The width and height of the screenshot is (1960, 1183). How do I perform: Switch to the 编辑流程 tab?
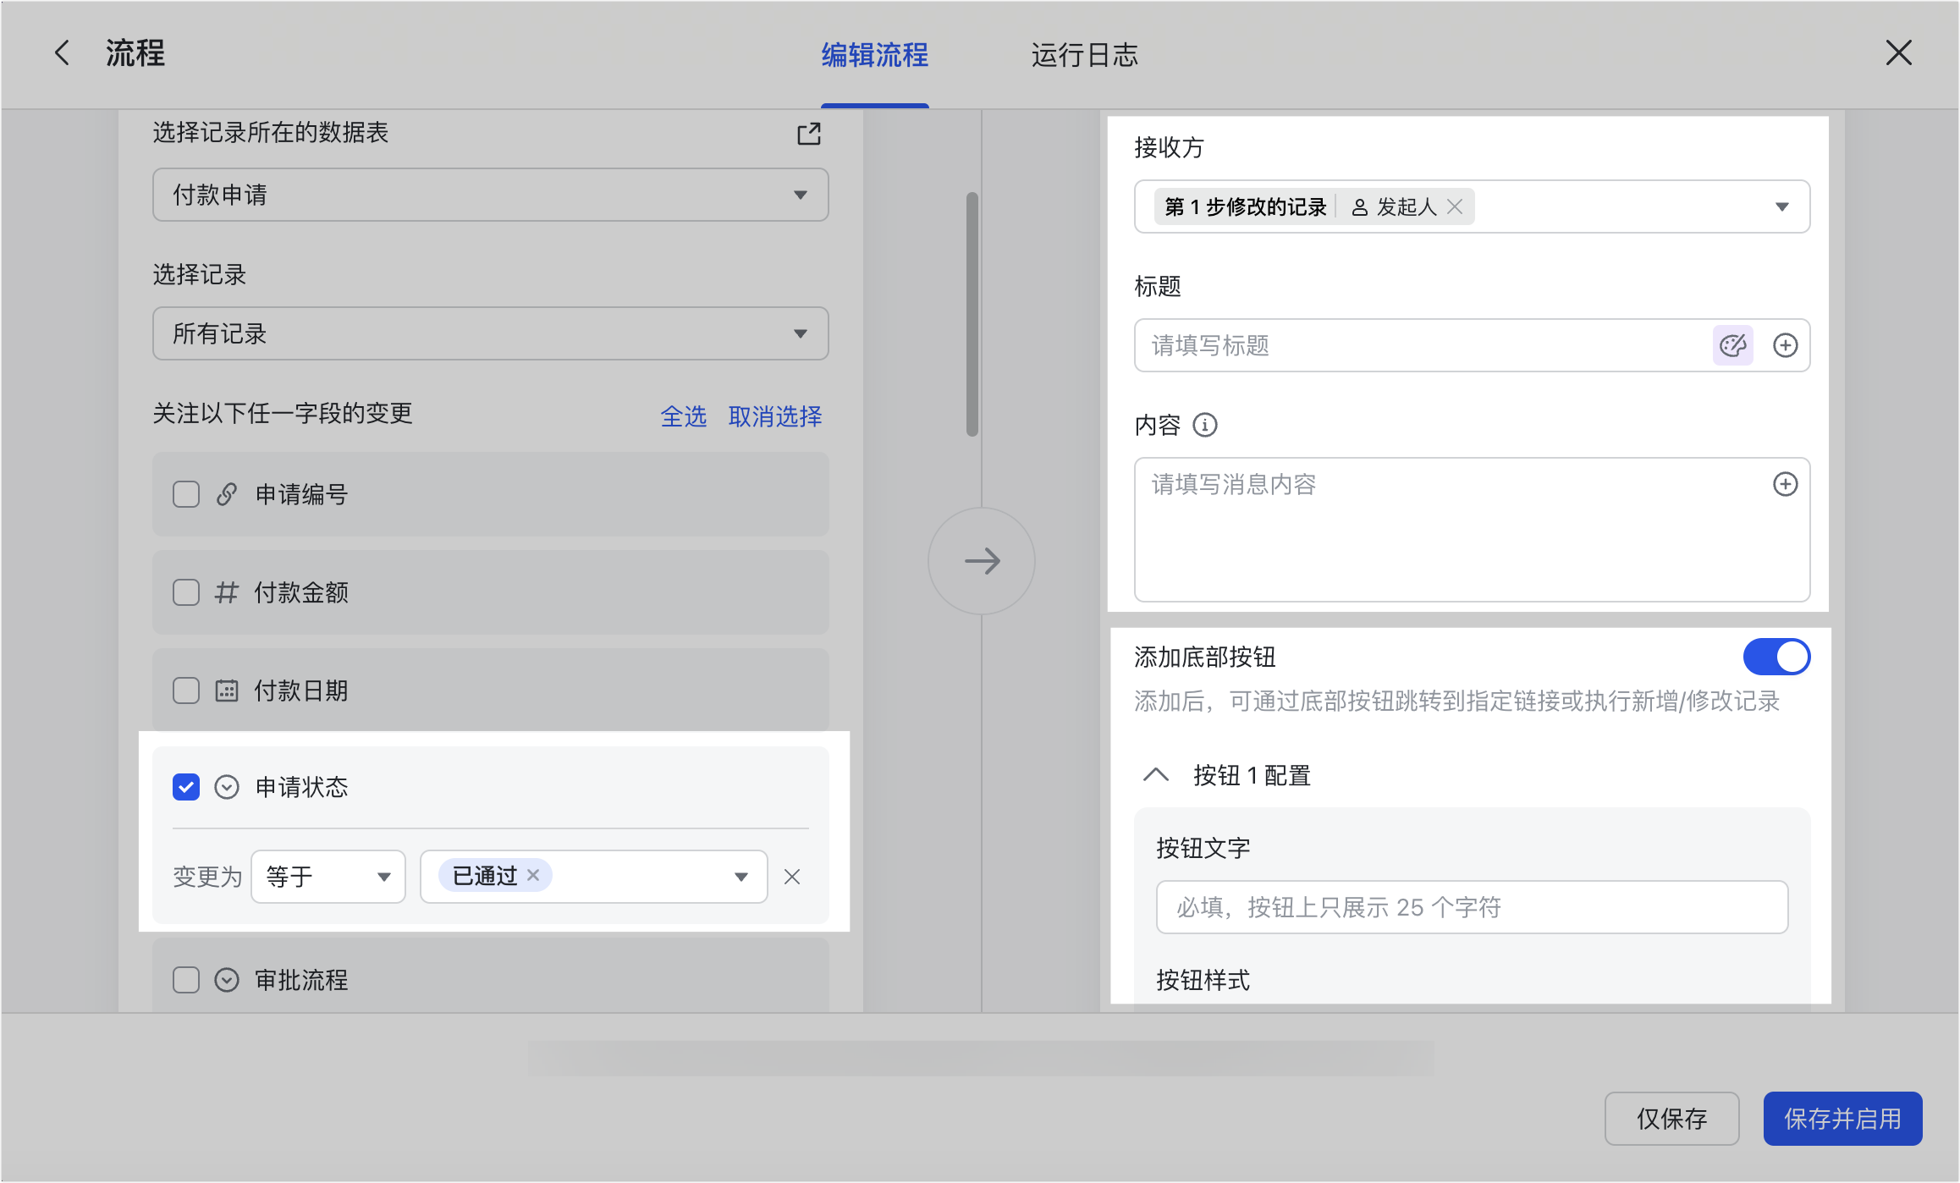[x=875, y=55]
